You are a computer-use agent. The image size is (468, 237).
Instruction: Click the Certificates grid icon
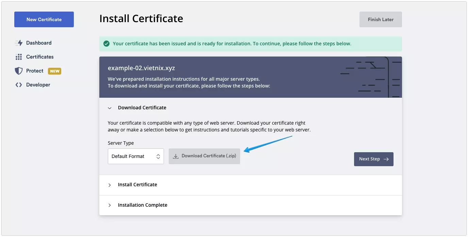coord(19,57)
